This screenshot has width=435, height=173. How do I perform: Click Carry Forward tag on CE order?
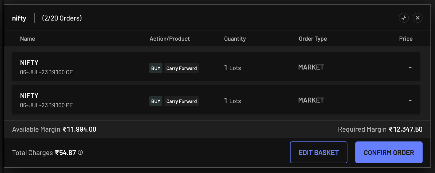[181, 68]
